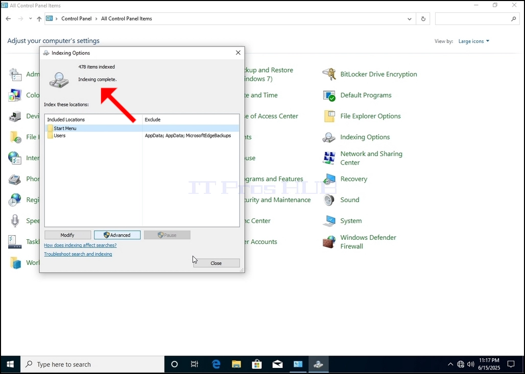Click Administrative Tools icon behind dialog
This screenshot has width=525, height=374.
[15, 74]
